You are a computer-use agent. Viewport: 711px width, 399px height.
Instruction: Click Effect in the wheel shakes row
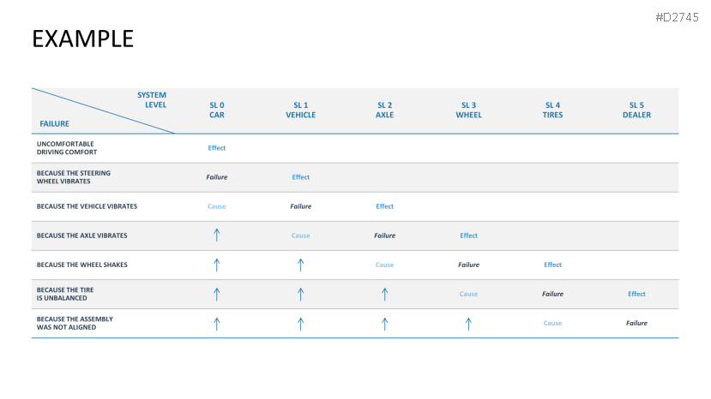[552, 265]
